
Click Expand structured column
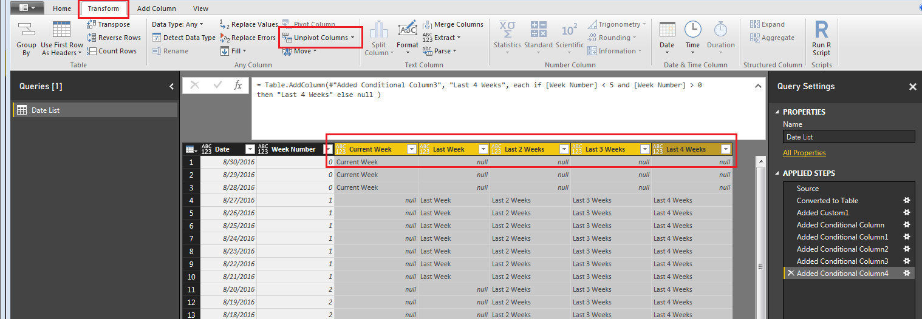(767, 24)
